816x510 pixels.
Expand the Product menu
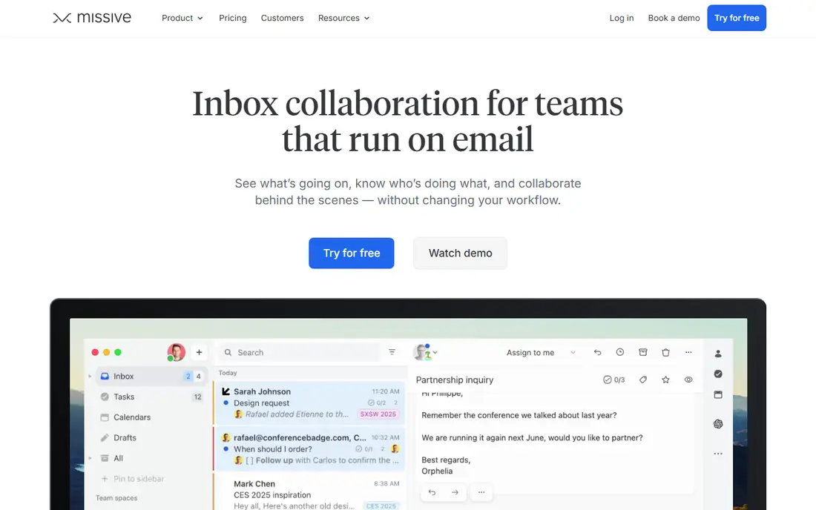182,18
